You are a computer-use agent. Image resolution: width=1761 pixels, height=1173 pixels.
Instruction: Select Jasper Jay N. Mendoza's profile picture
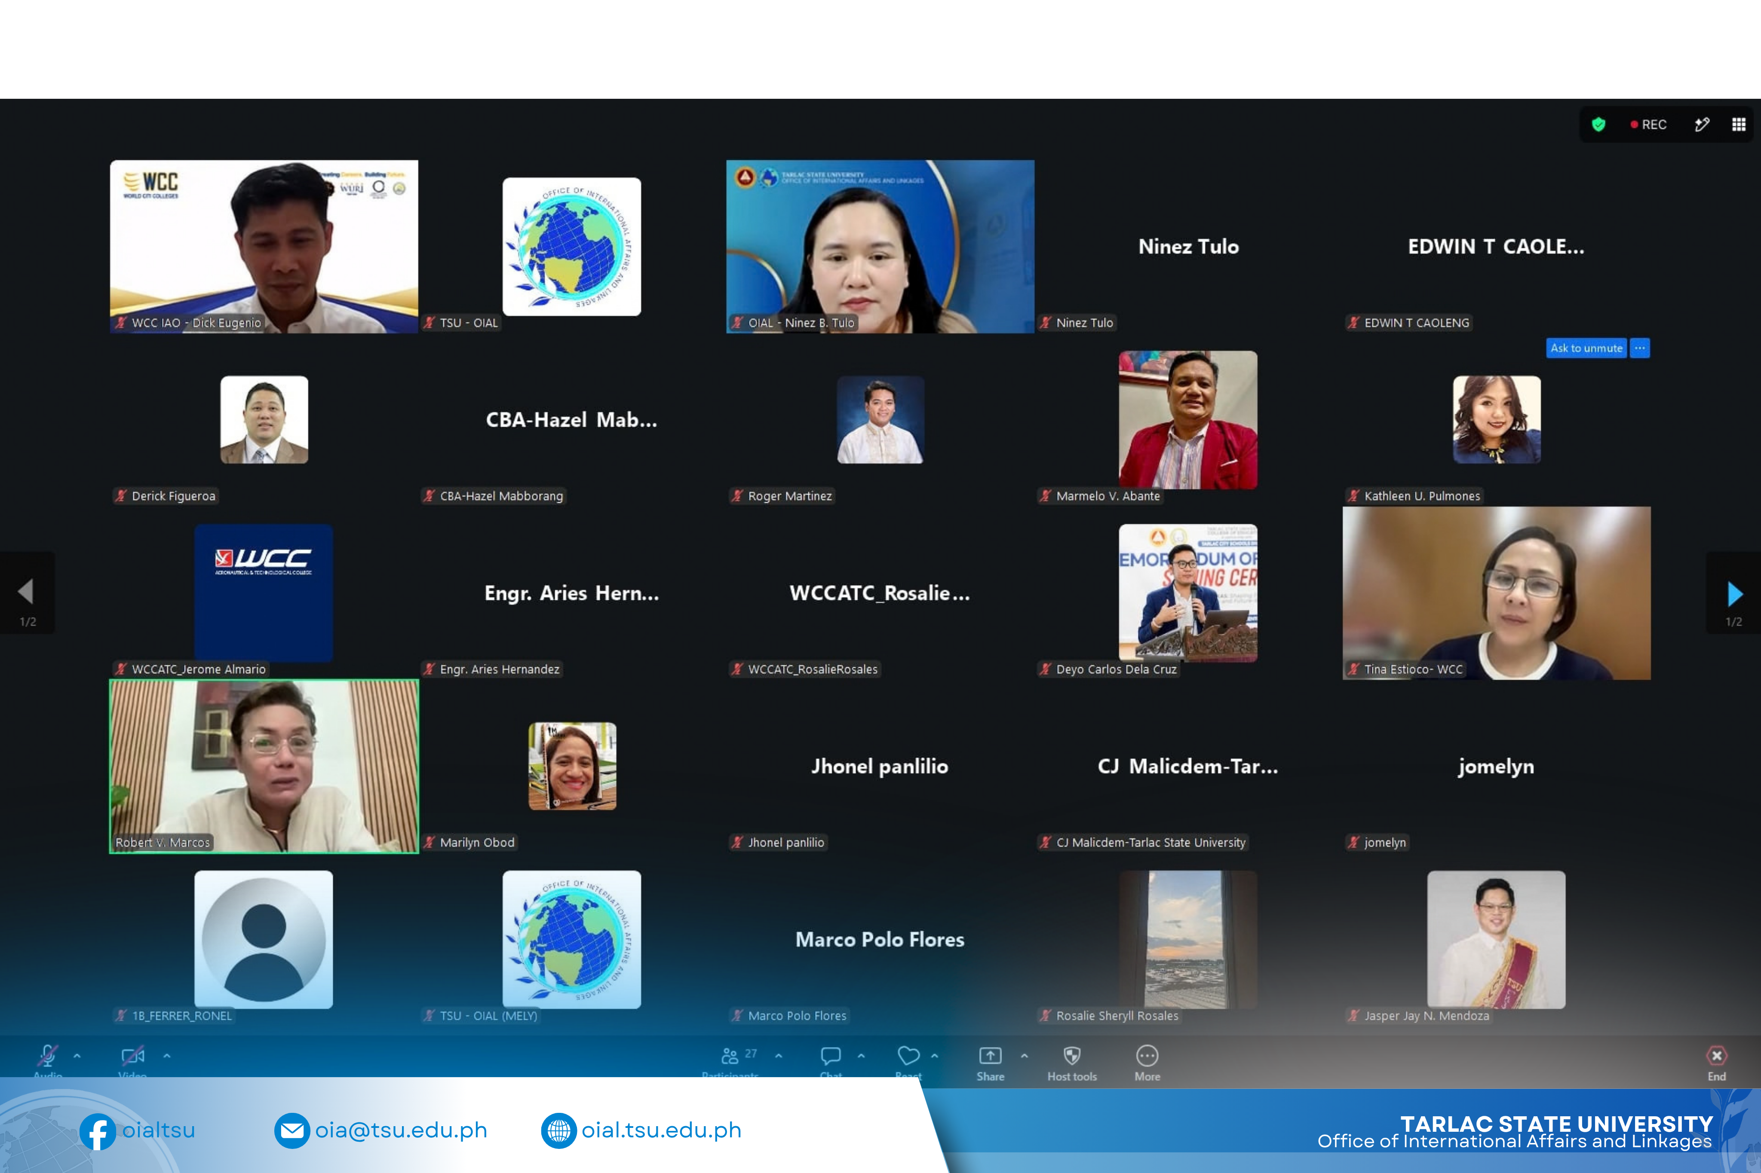point(1496,939)
